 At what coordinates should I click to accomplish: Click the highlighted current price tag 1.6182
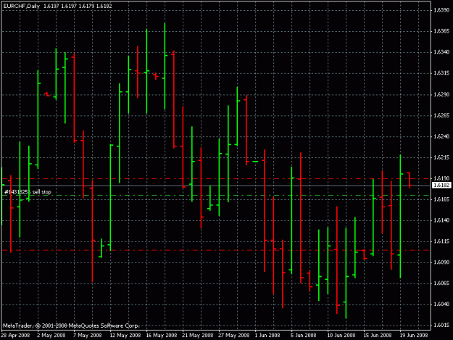click(x=441, y=185)
